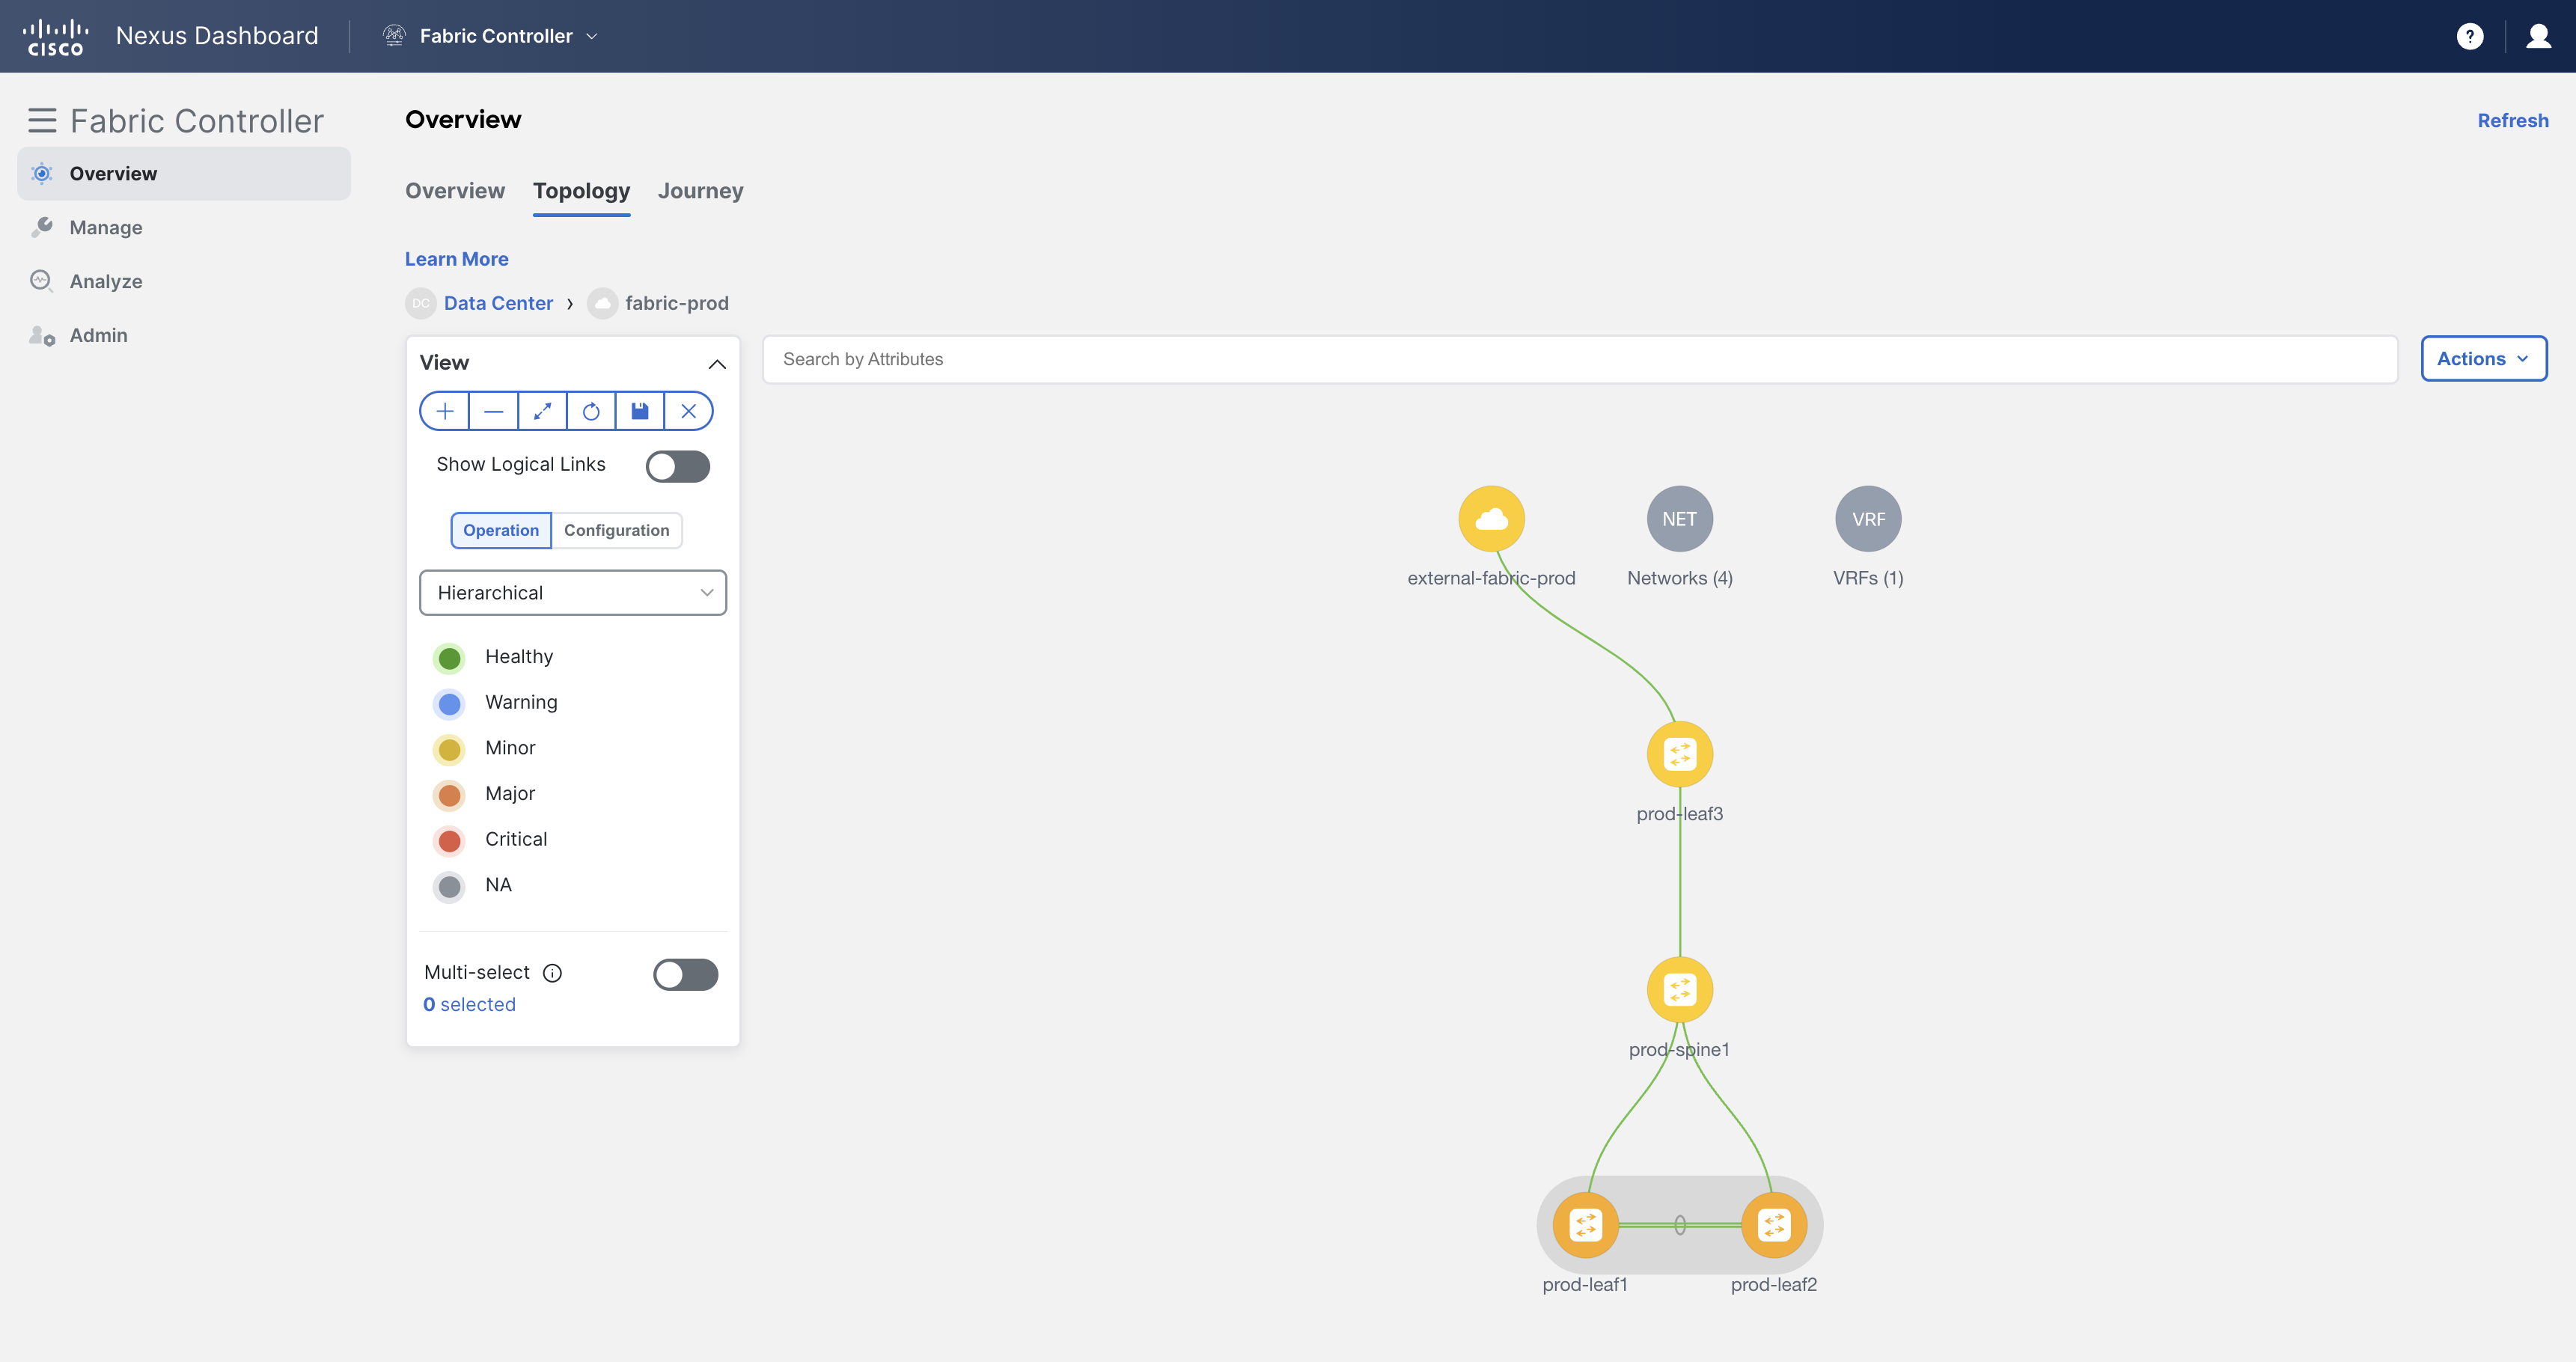Click the 0 selected link

[469, 1004]
